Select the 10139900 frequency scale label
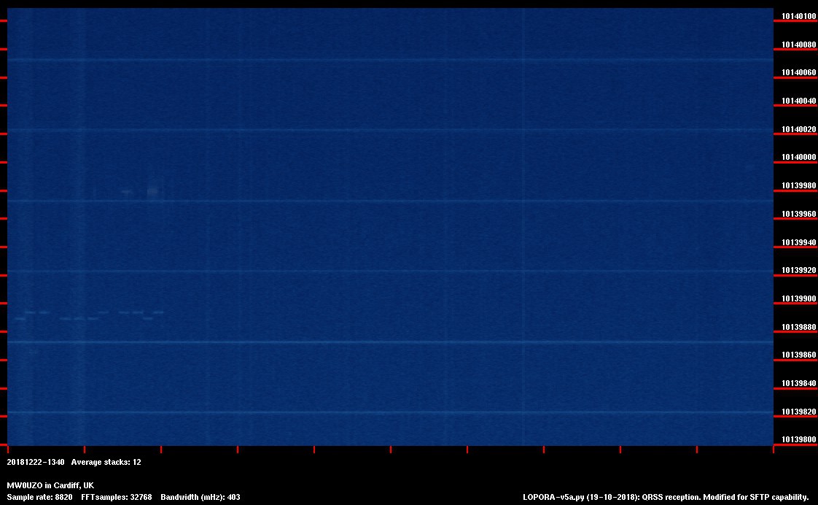The height and width of the screenshot is (505, 818). 798,298
